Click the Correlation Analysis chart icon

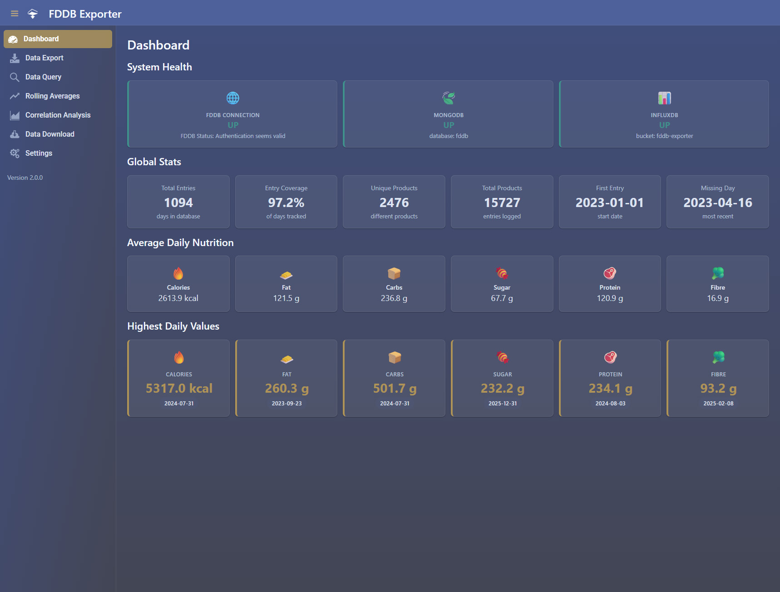pyautogui.click(x=15, y=115)
